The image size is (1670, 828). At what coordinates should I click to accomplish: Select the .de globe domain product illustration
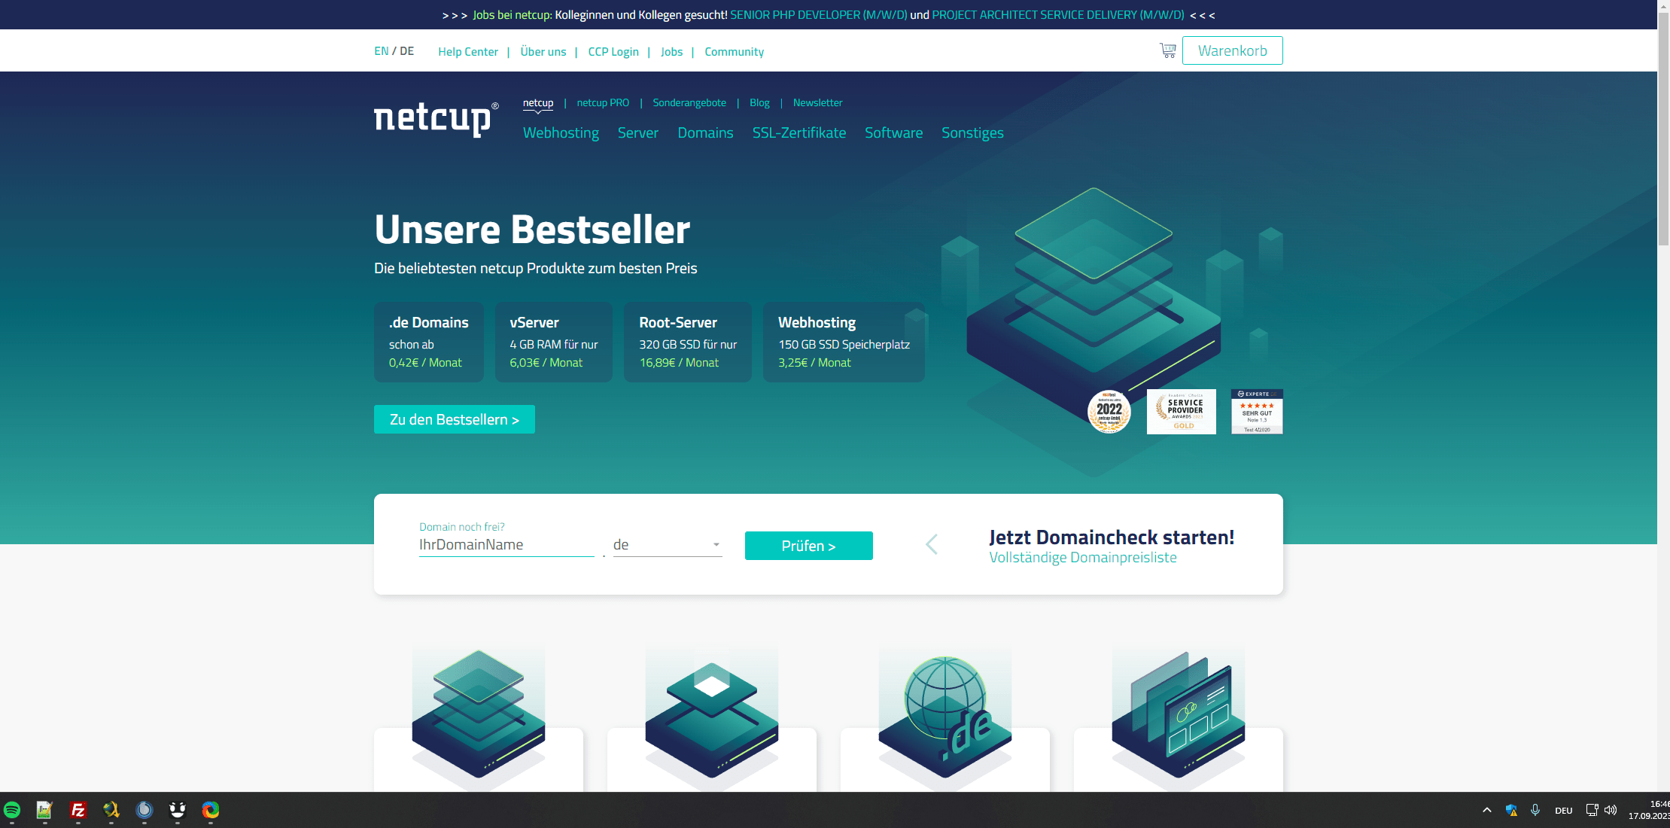(x=945, y=715)
